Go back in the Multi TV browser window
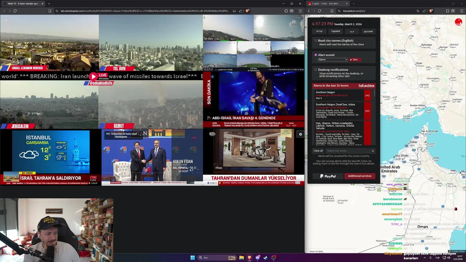Screen dimensions: 466x262 [x=4, y=11]
